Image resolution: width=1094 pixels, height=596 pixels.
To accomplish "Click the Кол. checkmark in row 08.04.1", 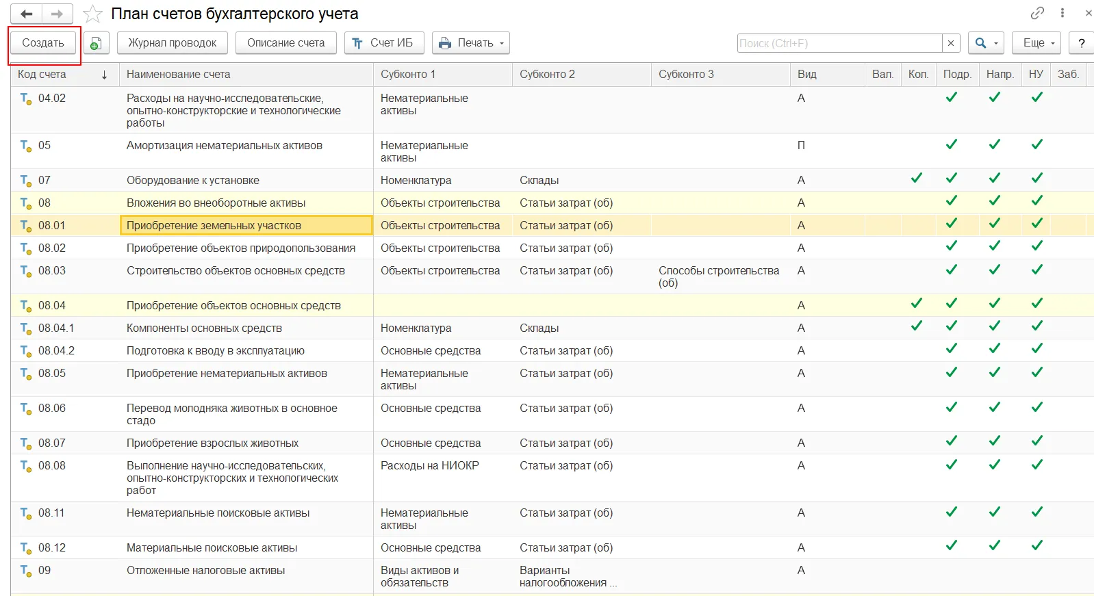I will pyautogui.click(x=917, y=326).
